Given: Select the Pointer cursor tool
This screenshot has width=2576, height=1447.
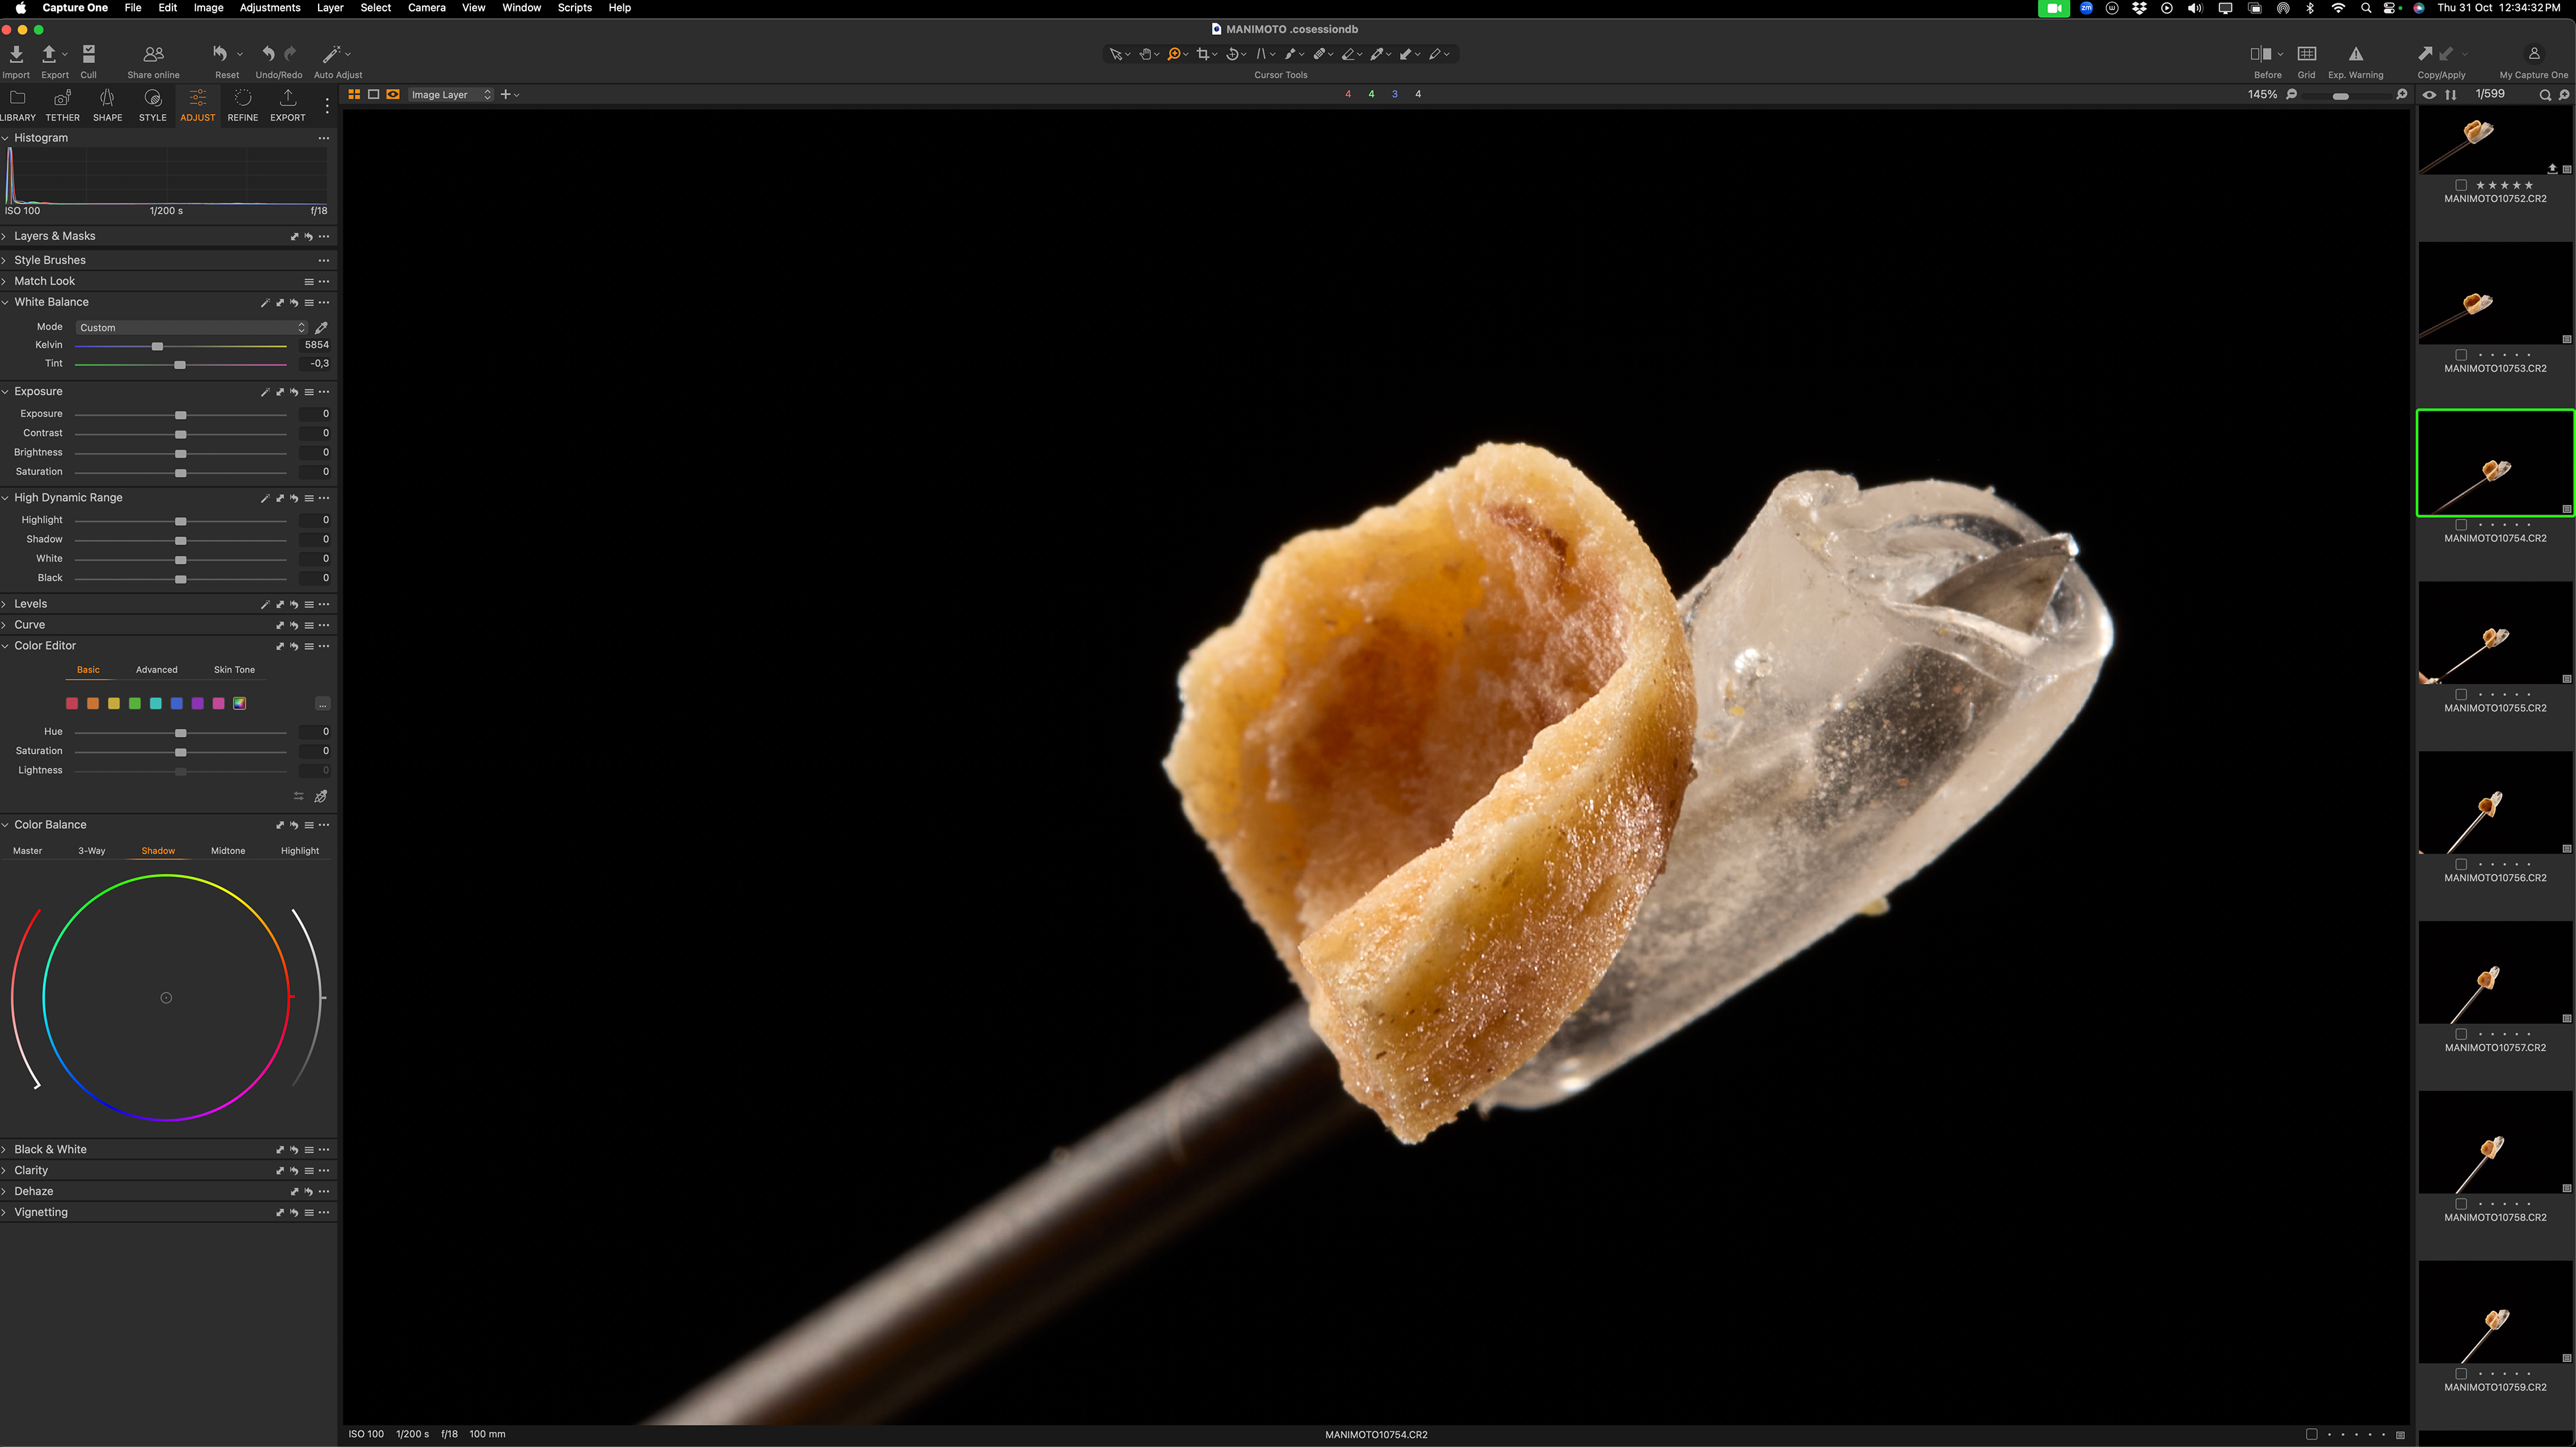Looking at the screenshot, I should coord(1115,54).
